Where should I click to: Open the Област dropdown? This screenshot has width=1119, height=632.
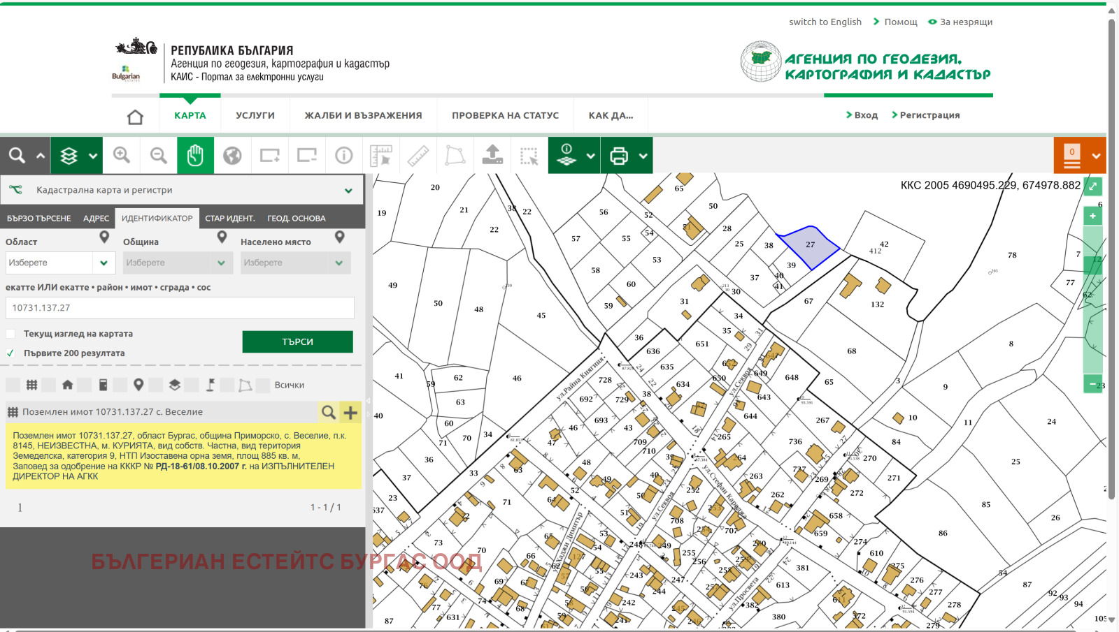[x=104, y=263]
